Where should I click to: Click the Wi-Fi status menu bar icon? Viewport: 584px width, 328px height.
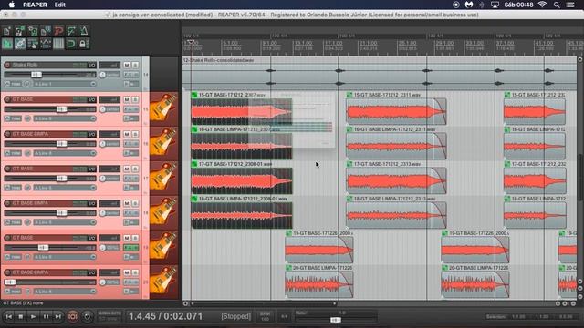pos(542,5)
